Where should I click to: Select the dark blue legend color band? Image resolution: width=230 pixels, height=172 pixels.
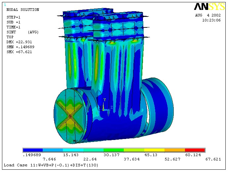coord(33,150)
